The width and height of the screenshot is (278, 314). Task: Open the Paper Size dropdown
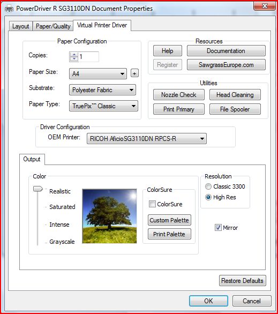click(98, 74)
